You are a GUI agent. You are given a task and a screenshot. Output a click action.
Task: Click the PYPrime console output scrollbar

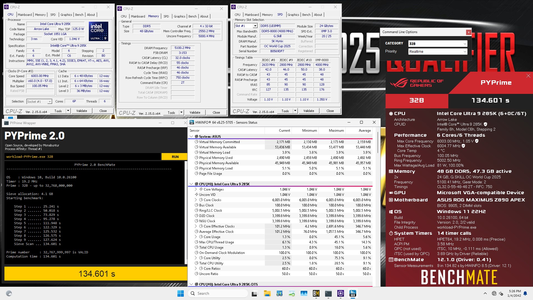186,212
